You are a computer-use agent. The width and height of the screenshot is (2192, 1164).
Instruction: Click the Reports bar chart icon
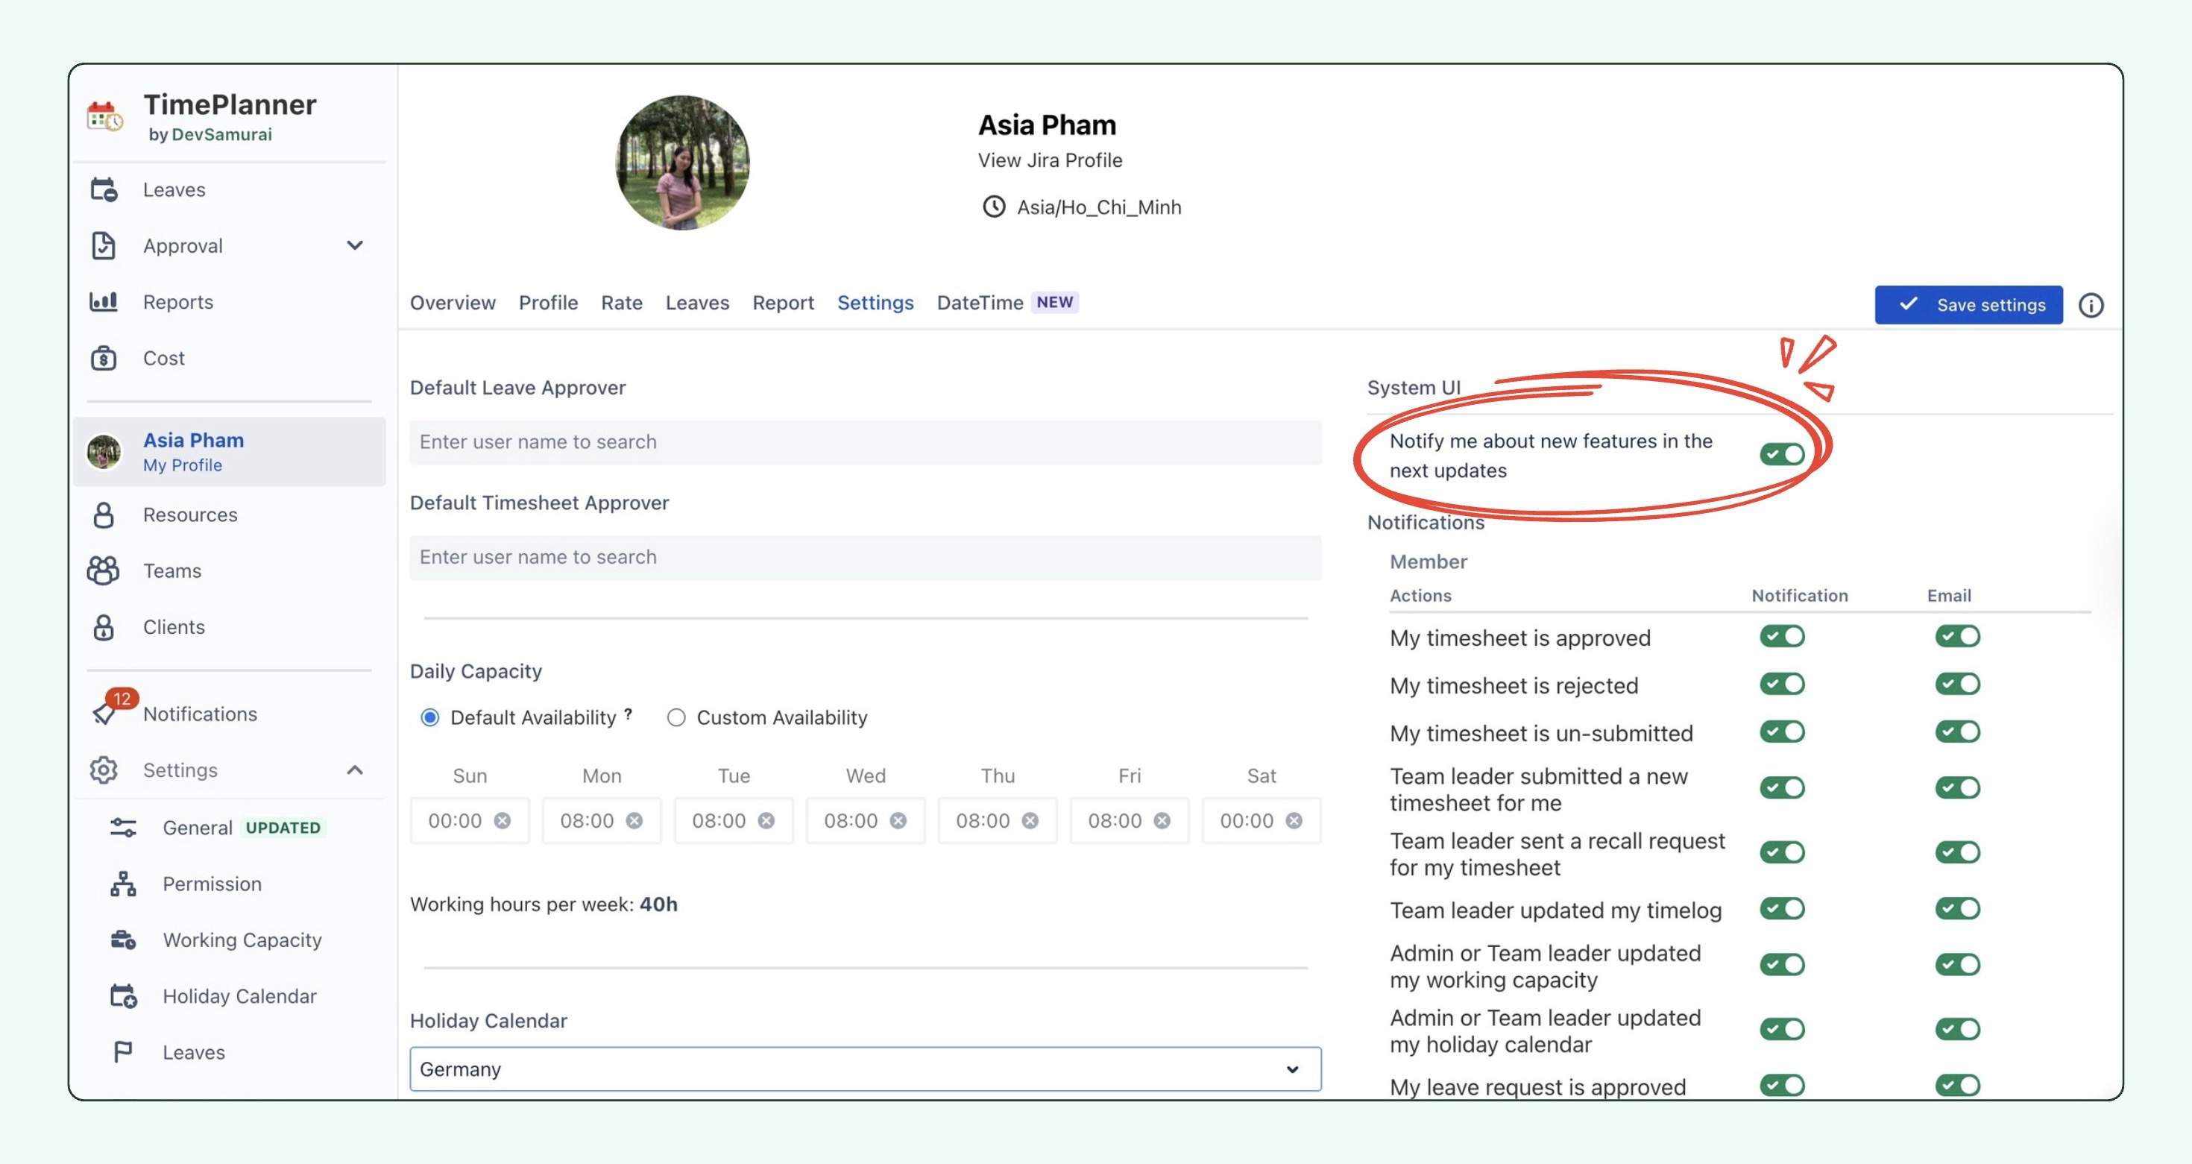coord(103,301)
